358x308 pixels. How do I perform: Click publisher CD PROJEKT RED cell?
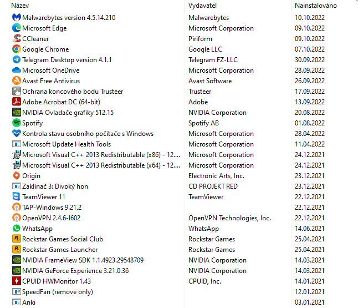[x=213, y=186]
